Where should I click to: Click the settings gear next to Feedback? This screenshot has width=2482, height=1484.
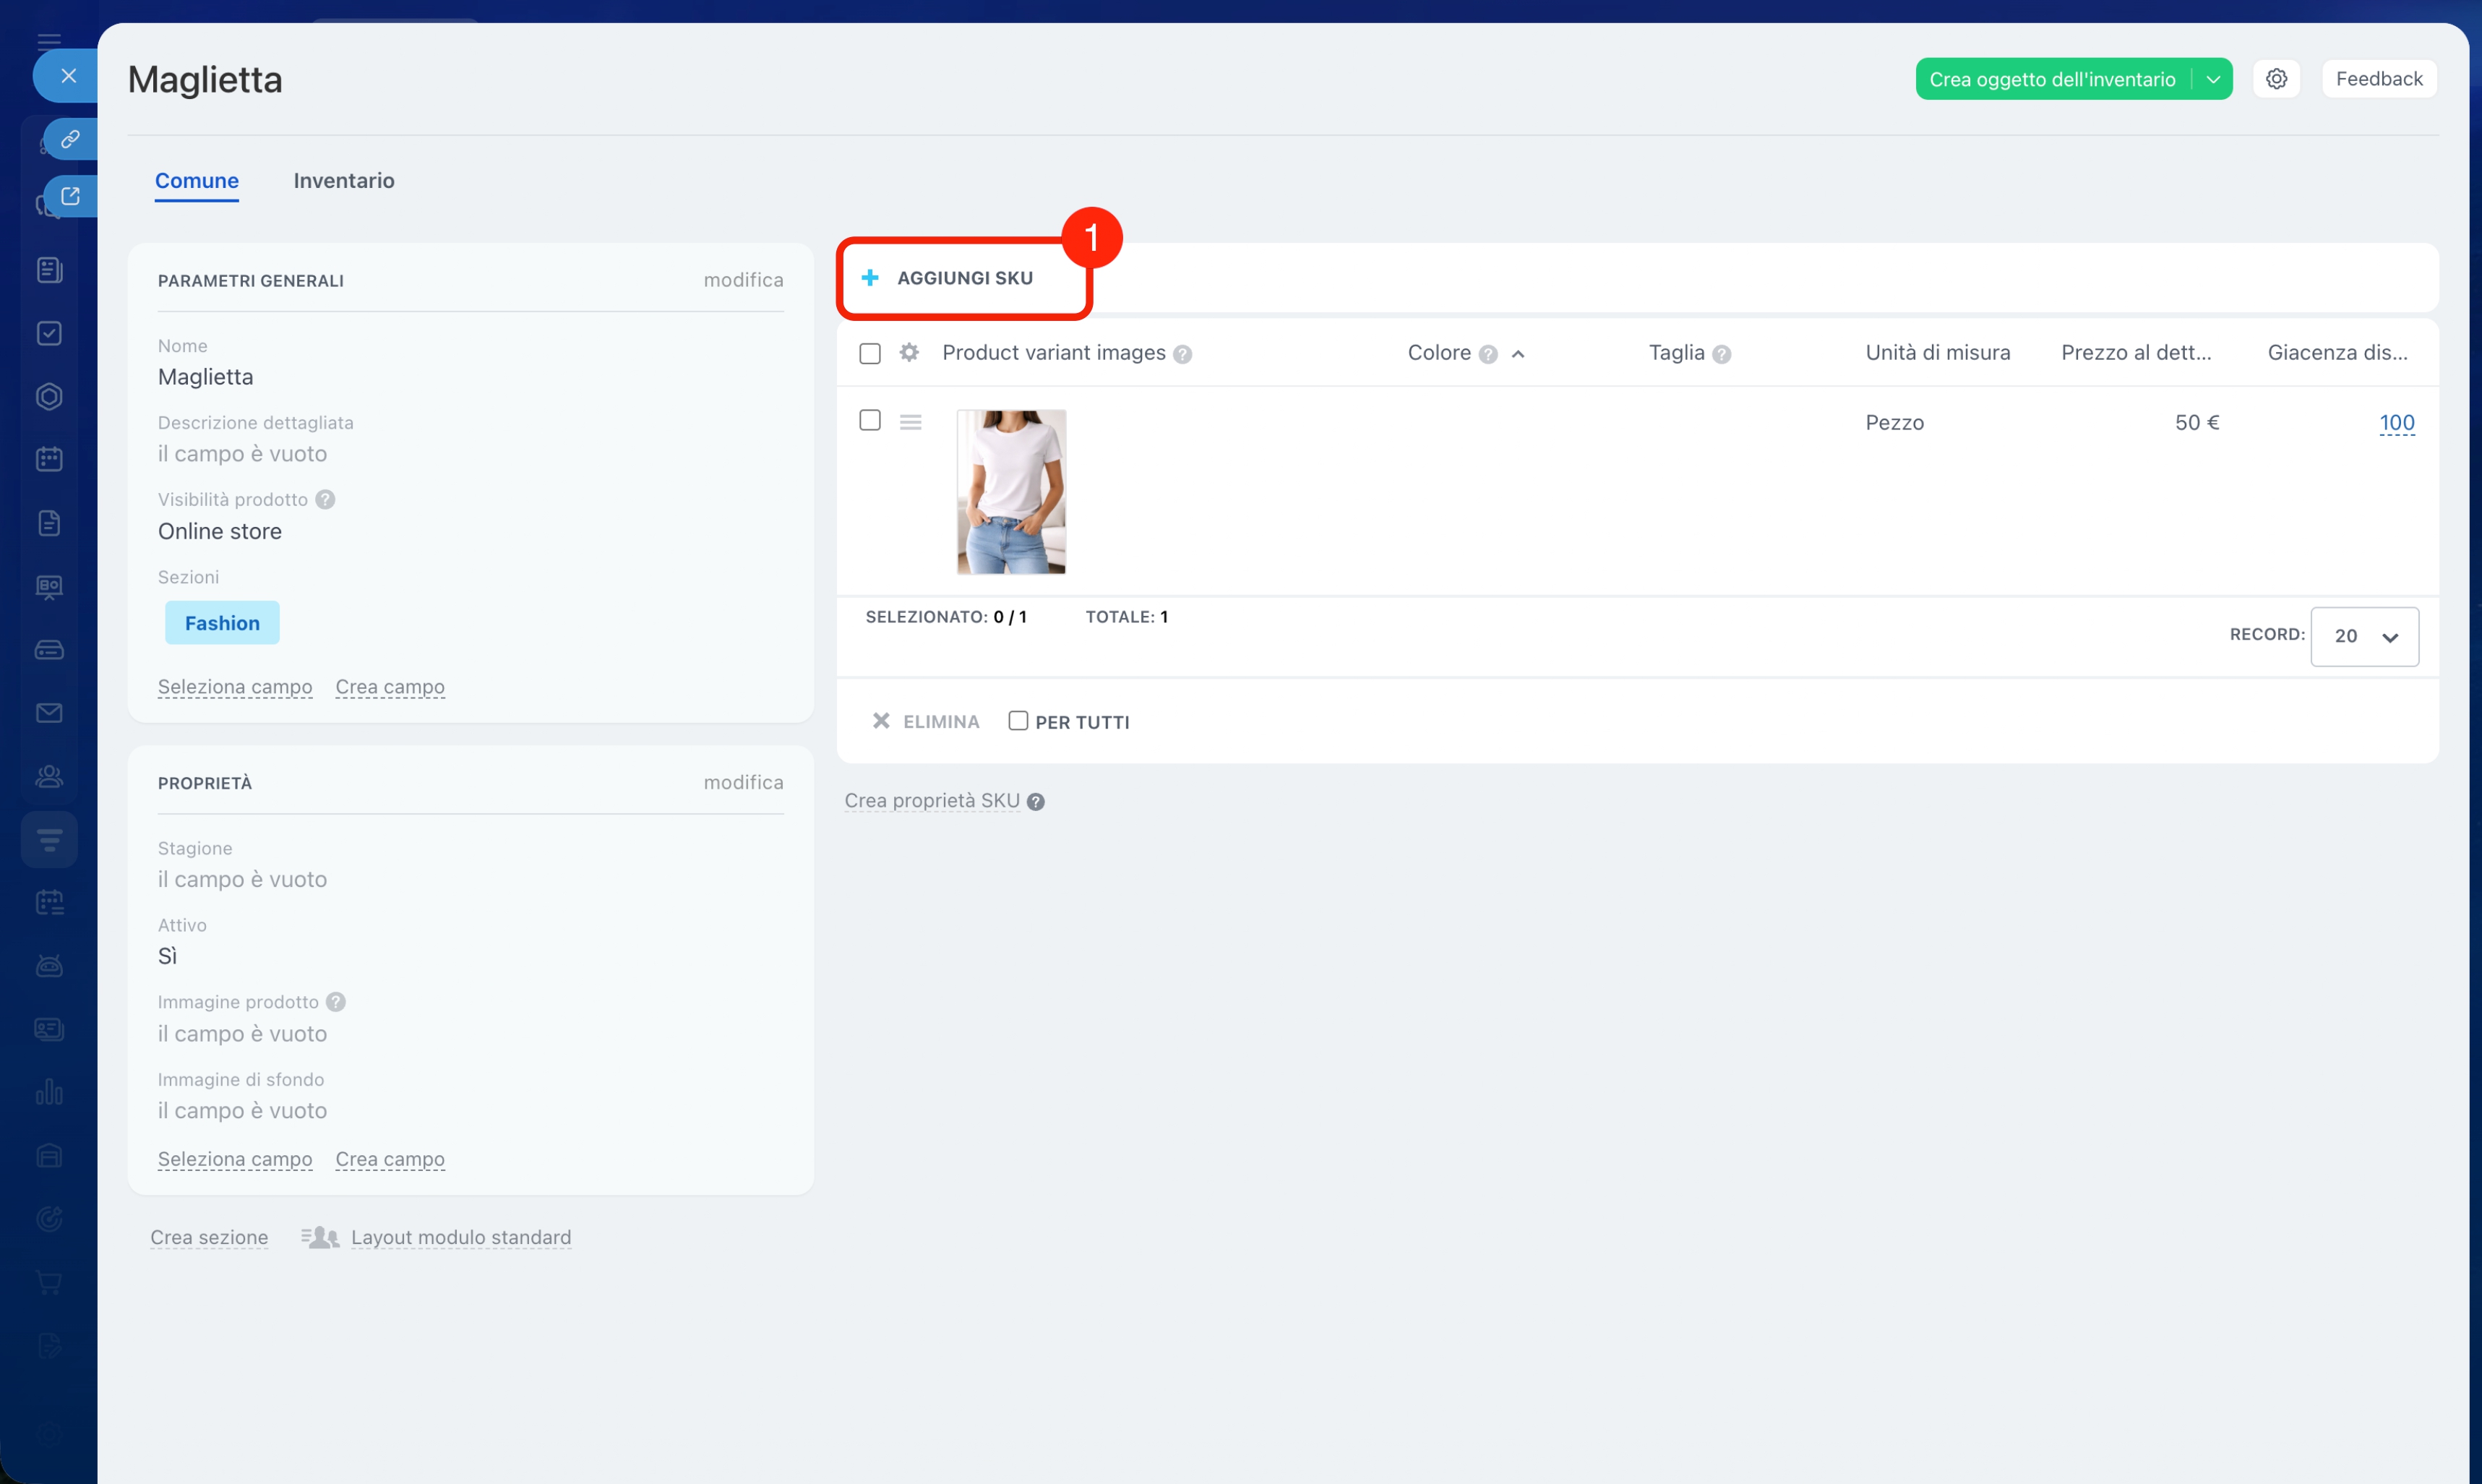pos(2276,79)
